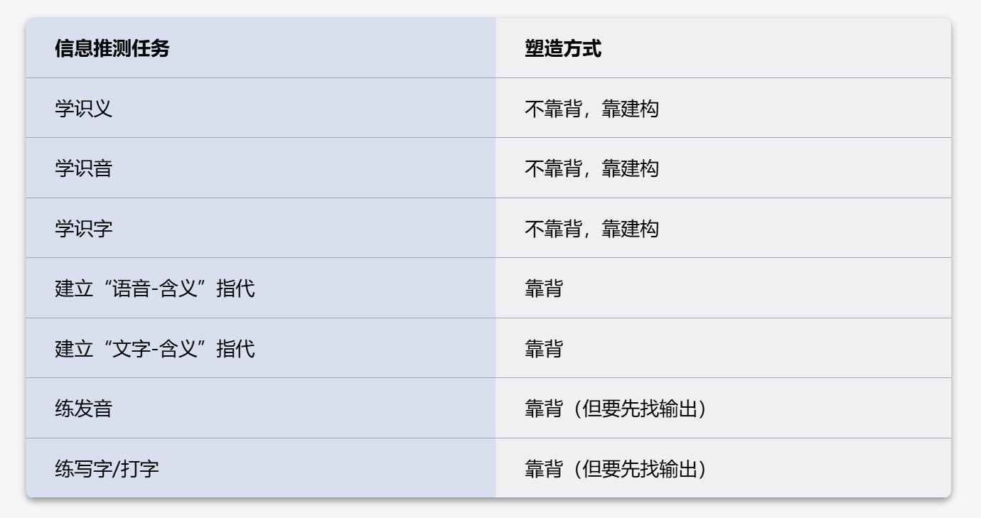Click 不靠背，靠建构 in the 学识字 row
The height and width of the screenshot is (518, 981).
pos(591,229)
